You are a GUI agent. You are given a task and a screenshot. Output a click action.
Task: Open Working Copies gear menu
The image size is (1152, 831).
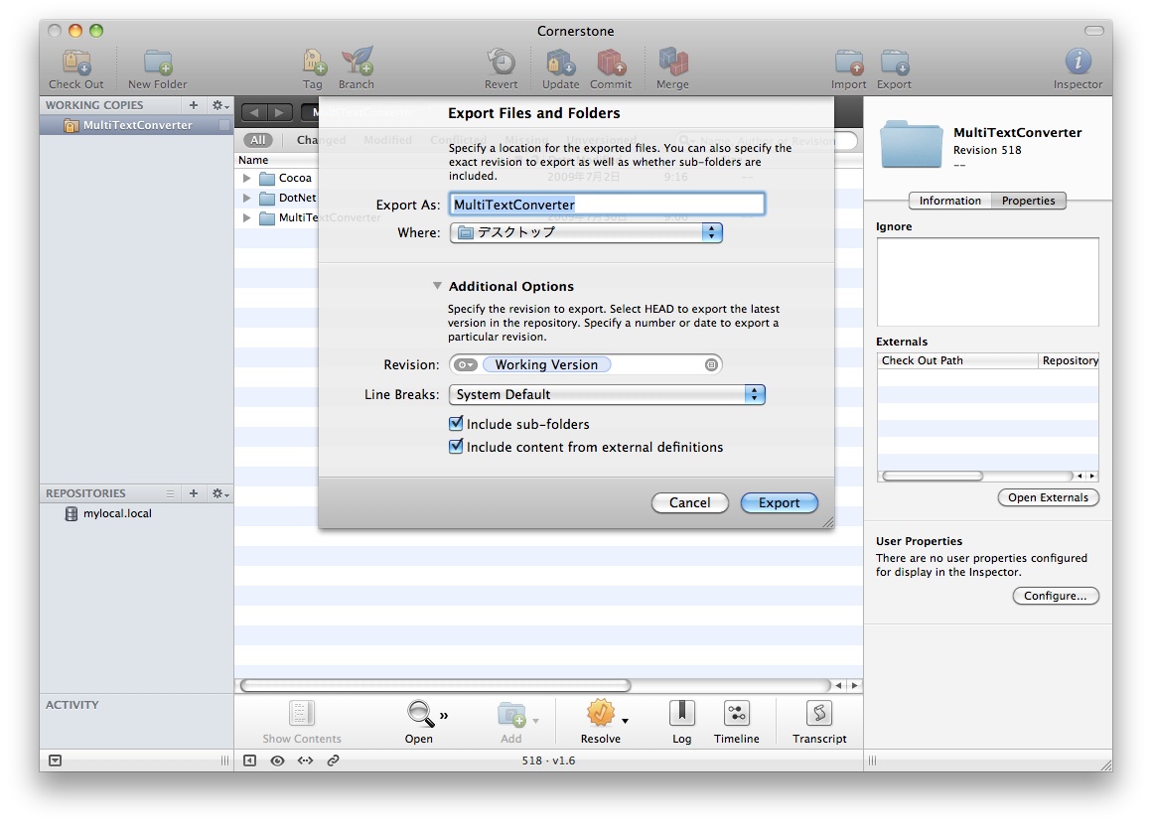tap(220, 105)
